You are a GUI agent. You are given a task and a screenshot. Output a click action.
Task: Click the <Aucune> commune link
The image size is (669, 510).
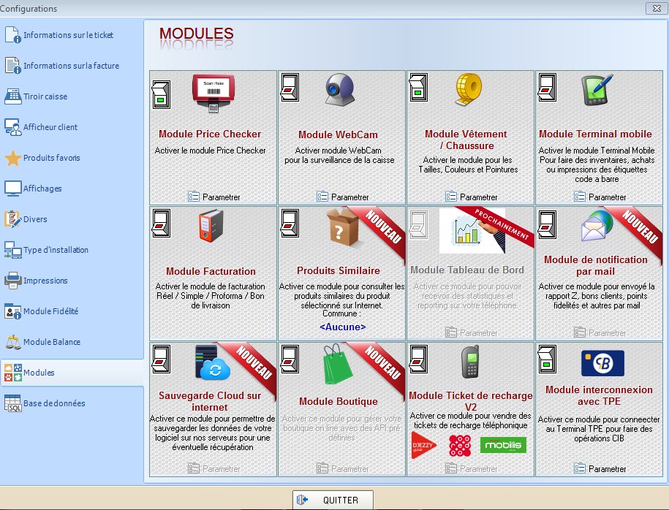click(343, 327)
